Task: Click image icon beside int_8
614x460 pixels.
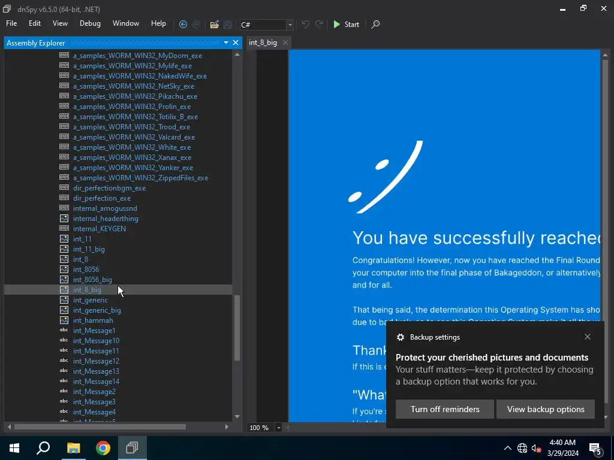Action: pos(64,259)
